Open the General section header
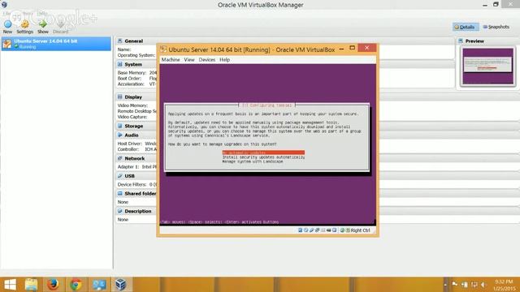 click(133, 41)
